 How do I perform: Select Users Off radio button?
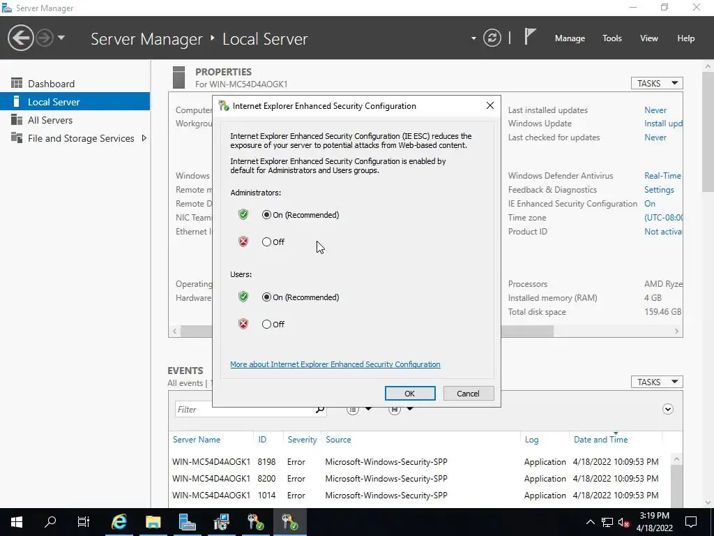click(x=266, y=325)
